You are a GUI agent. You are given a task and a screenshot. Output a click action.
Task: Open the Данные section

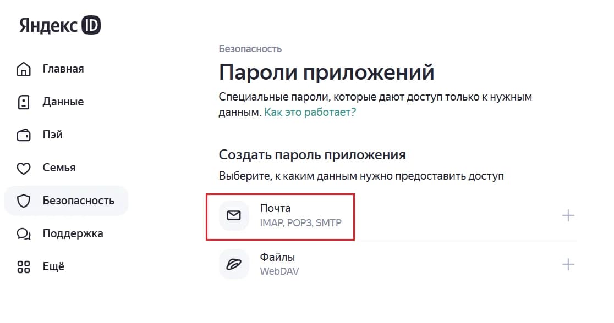(x=63, y=102)
